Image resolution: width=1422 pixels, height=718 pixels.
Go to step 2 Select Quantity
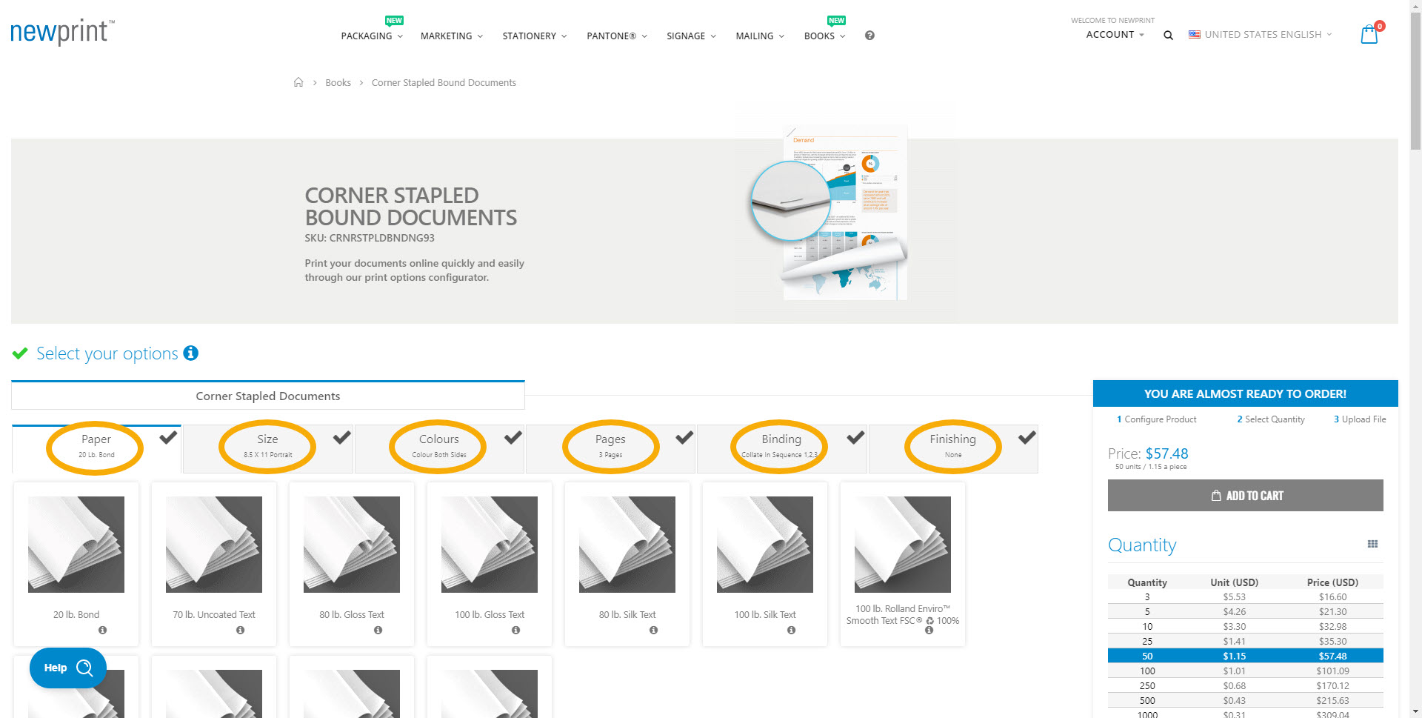point(1271,419)
